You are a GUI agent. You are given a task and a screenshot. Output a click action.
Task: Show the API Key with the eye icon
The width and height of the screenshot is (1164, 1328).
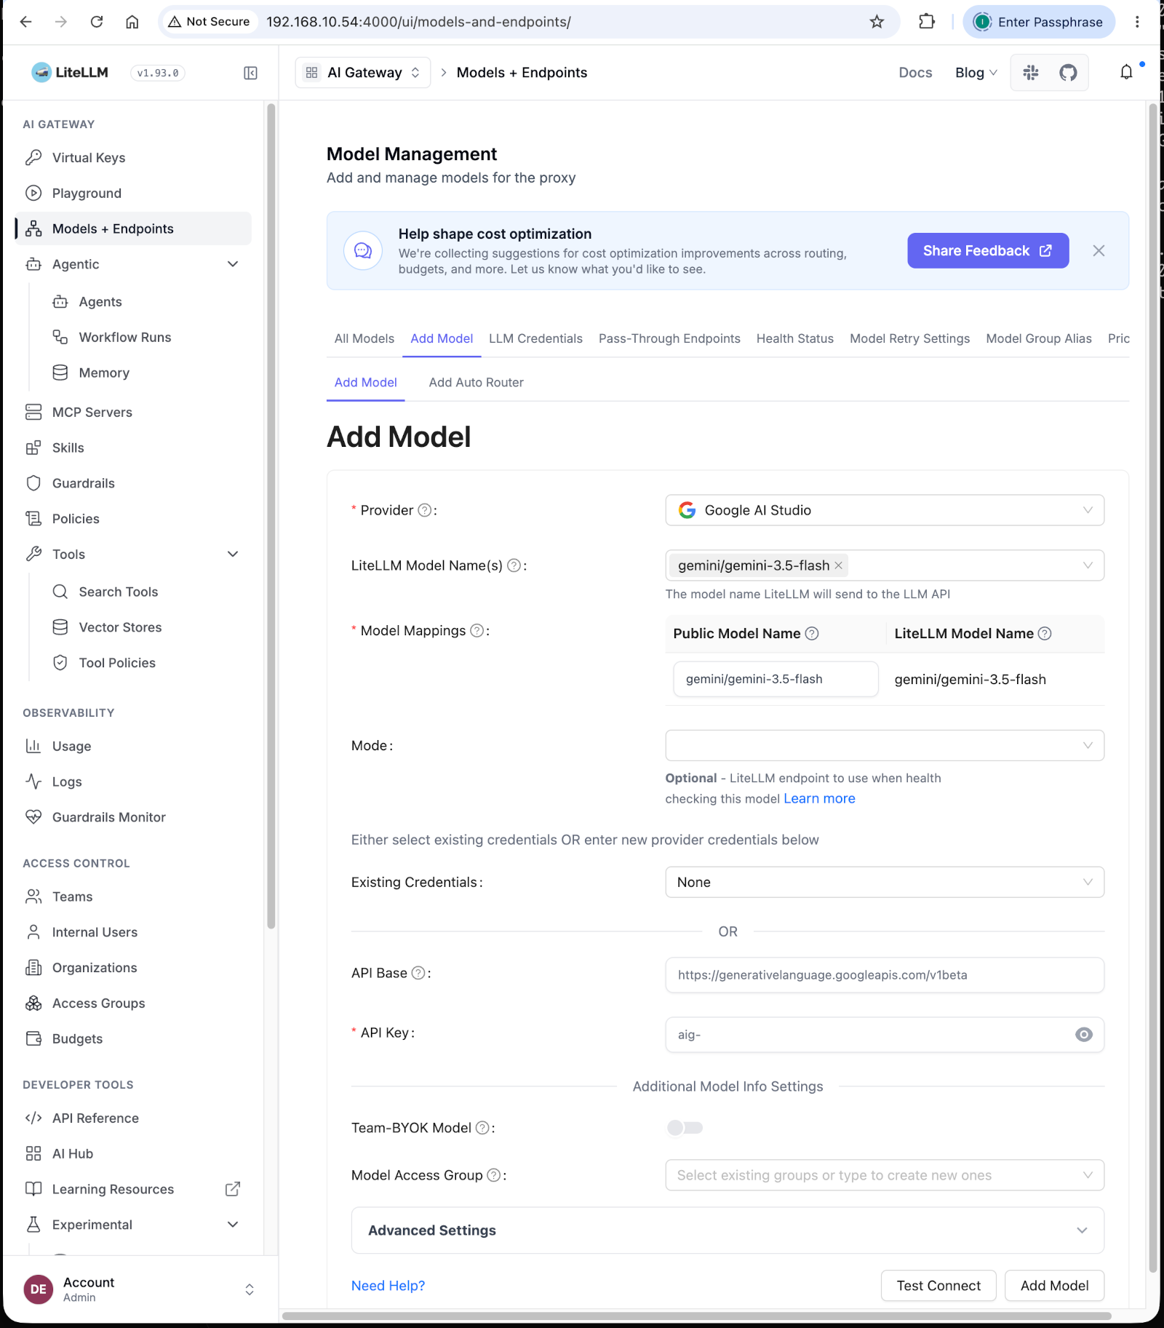[1084, 1035]
